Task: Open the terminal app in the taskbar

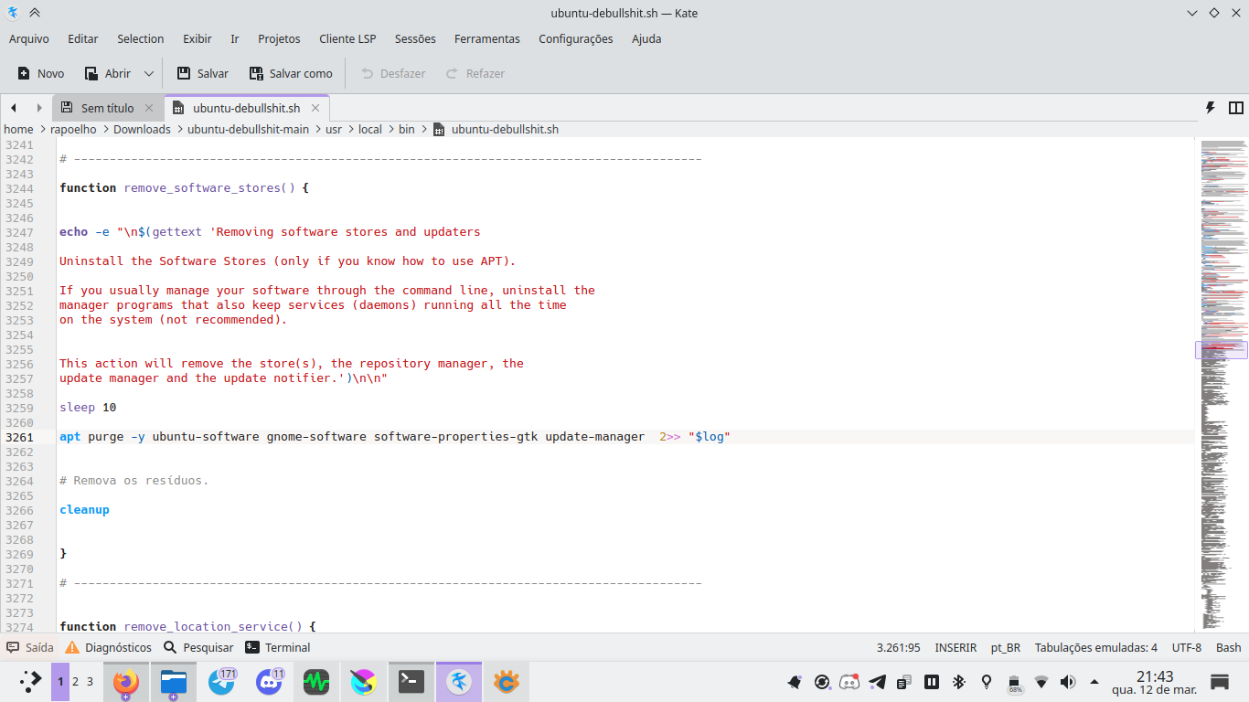Action: (x=411, y=681)
